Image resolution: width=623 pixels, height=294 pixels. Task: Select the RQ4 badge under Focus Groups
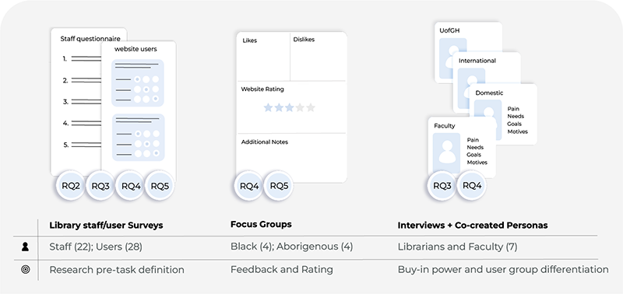248,186
